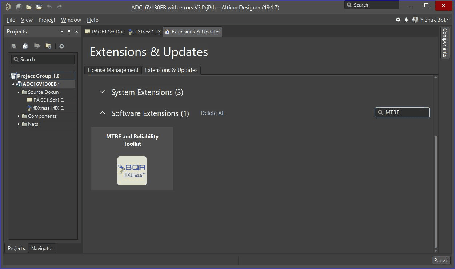This screenshot has width=455, height=269.
Task: Click the settings gear in Projects panel toolbar
Action: click(62, 46)
